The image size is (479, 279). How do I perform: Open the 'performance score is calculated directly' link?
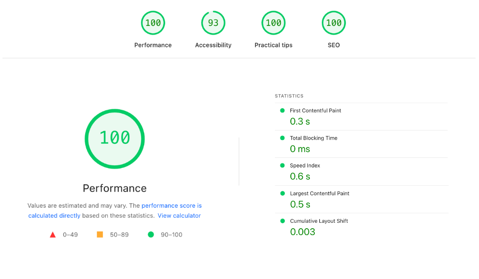(115, 210)
